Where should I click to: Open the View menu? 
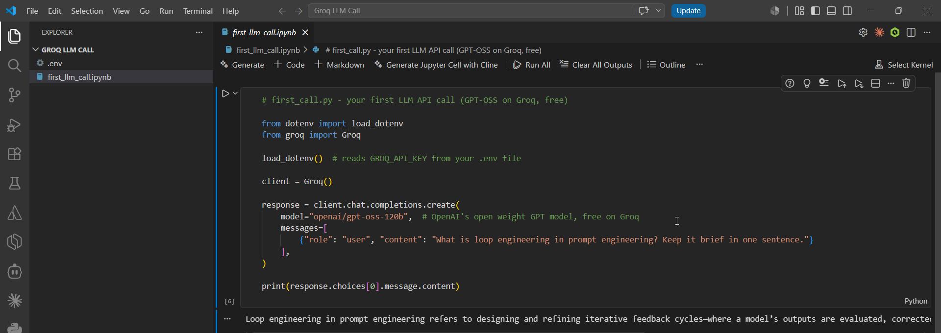121,11
